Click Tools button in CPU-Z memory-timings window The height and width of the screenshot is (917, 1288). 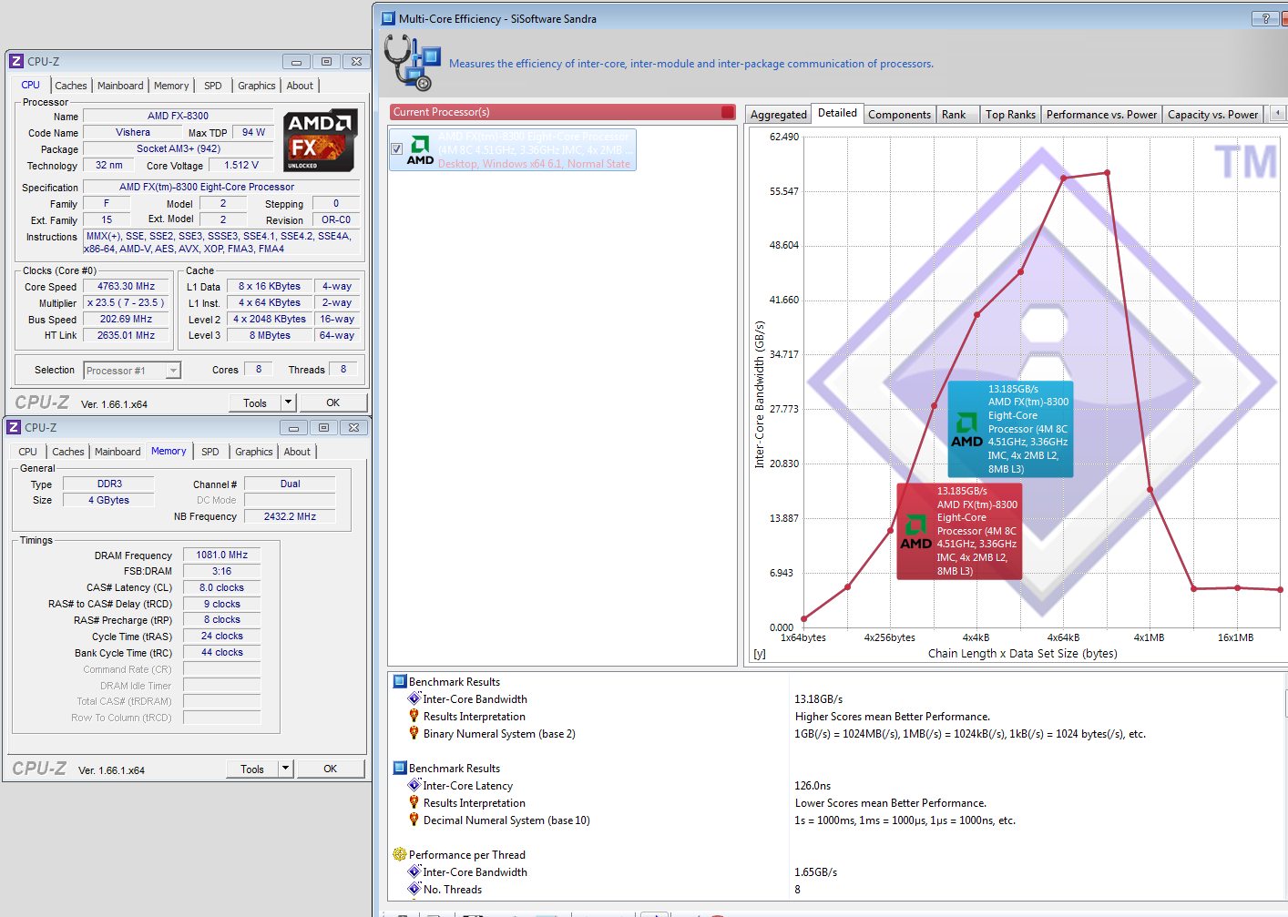pyautogui.click(x=252, y=769)
